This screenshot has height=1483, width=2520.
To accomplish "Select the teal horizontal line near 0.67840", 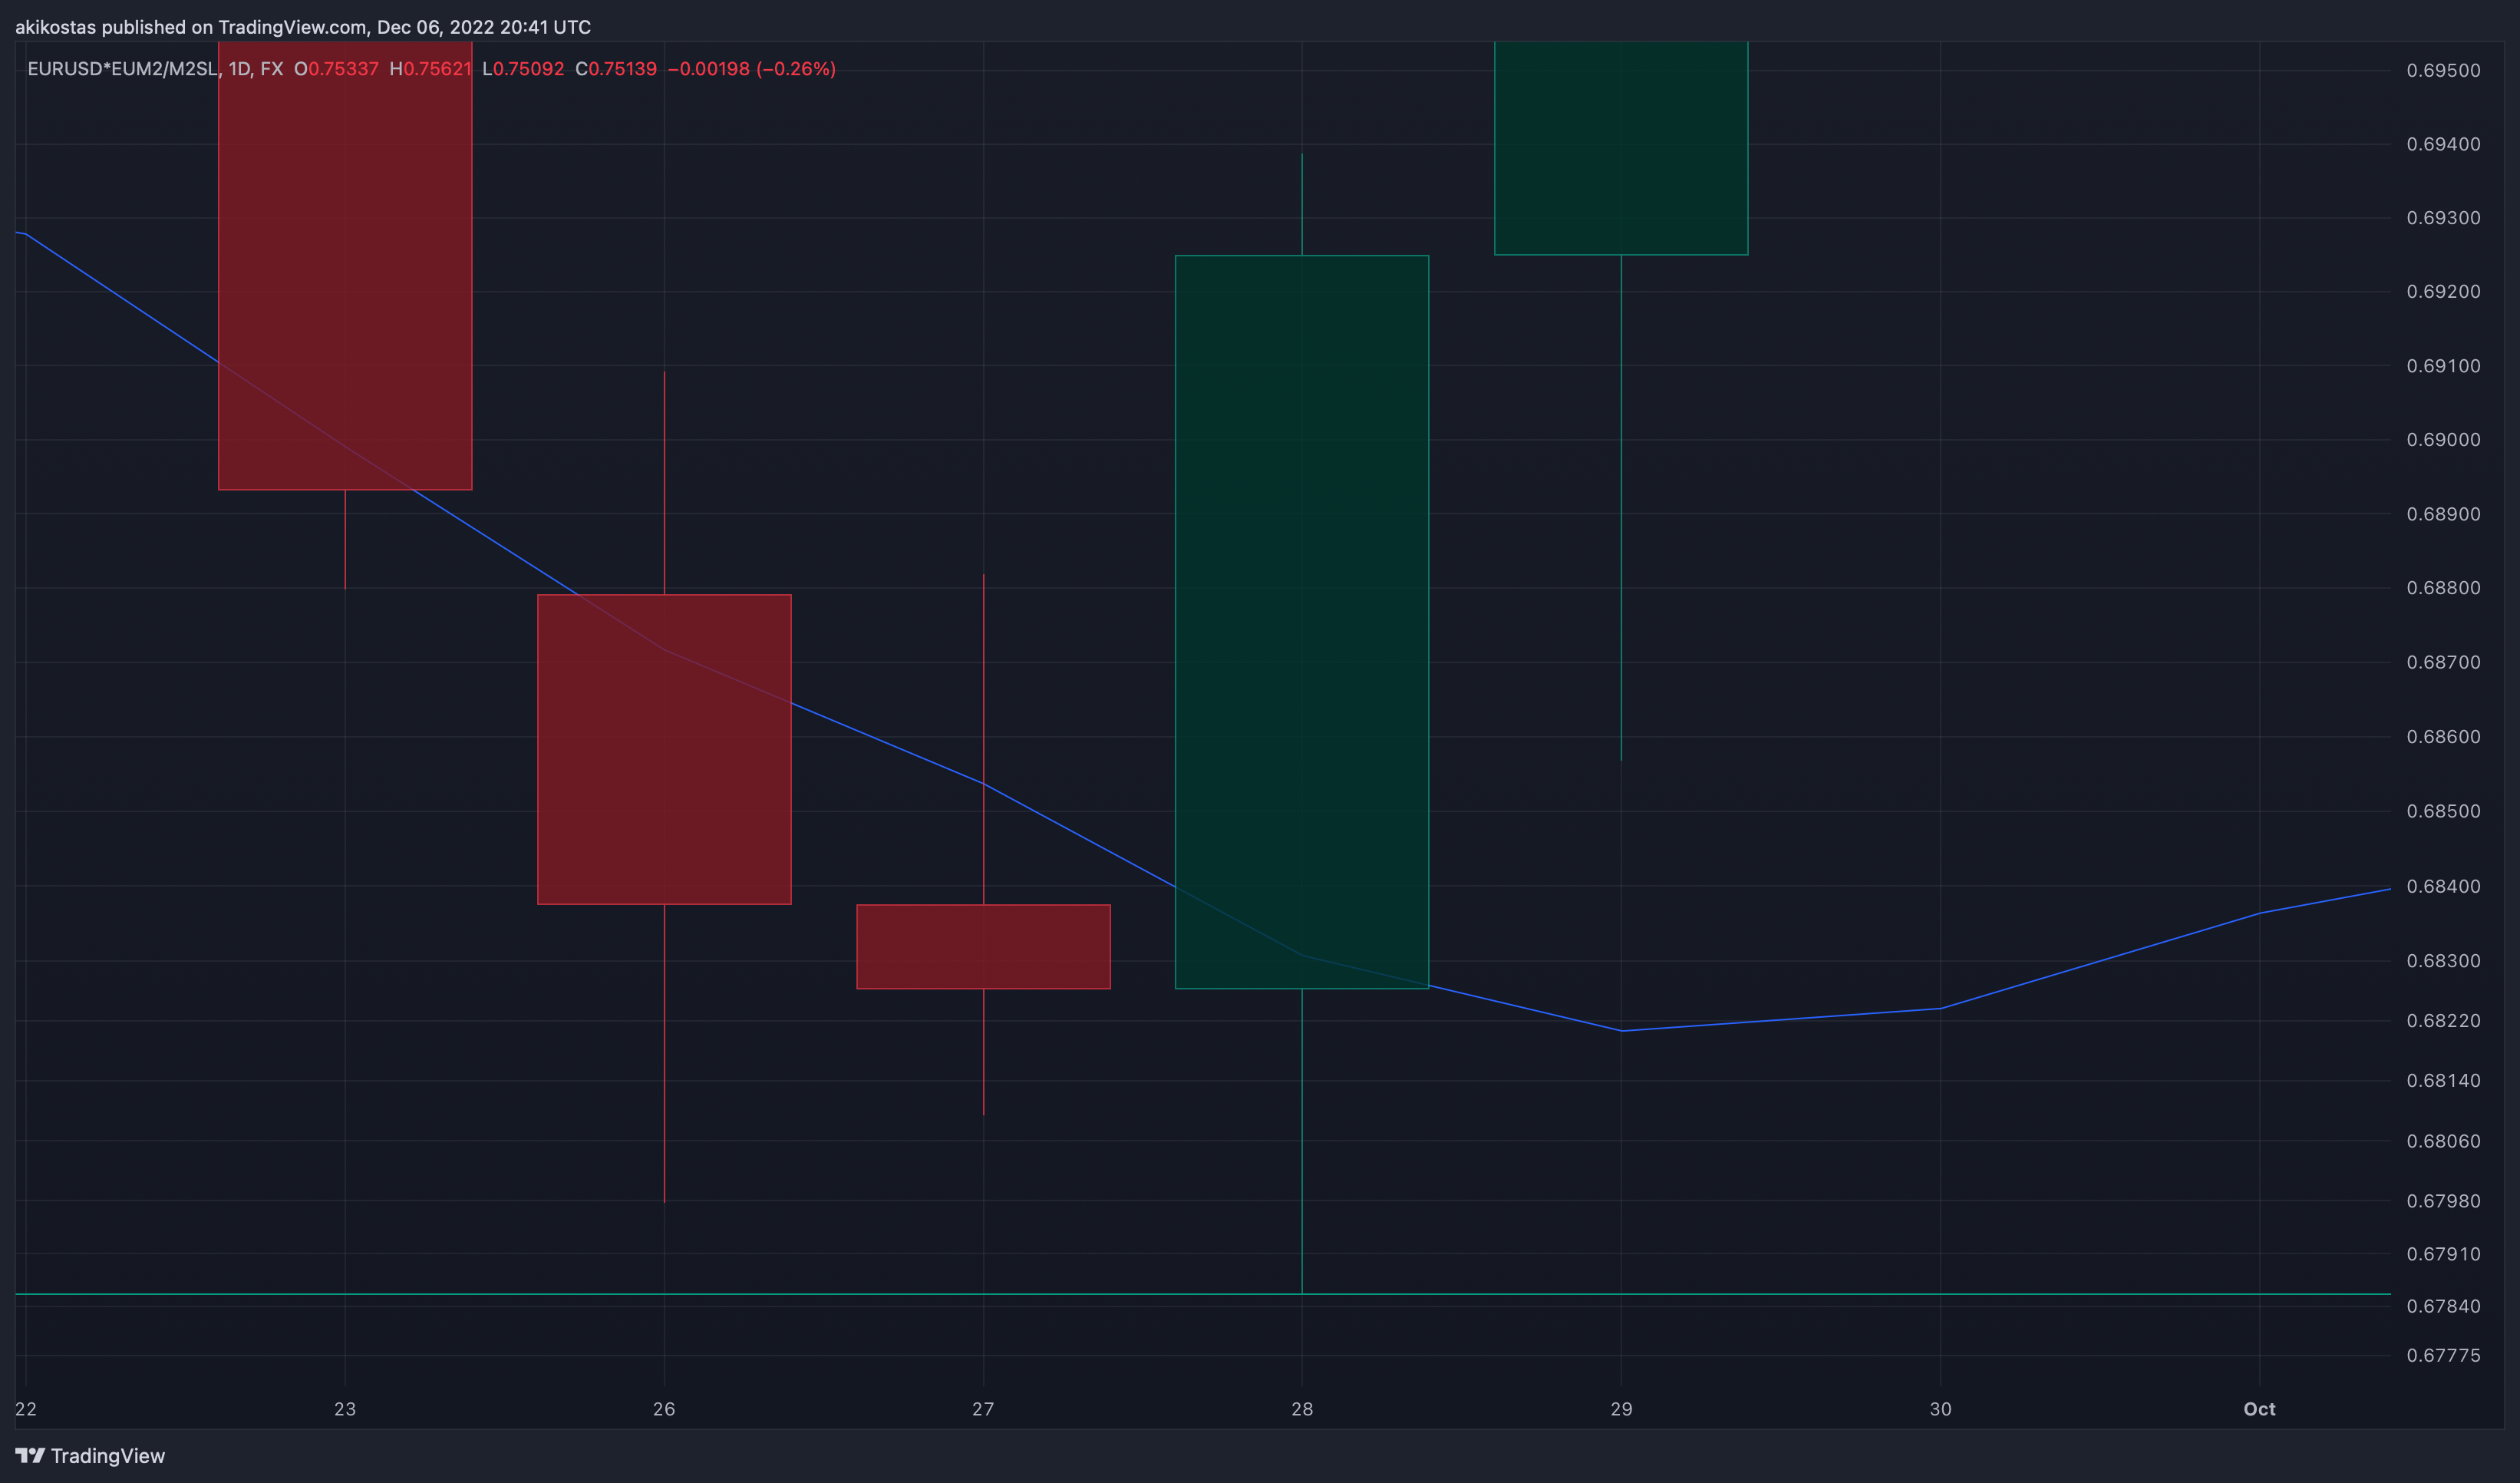I will 1203,1294.
